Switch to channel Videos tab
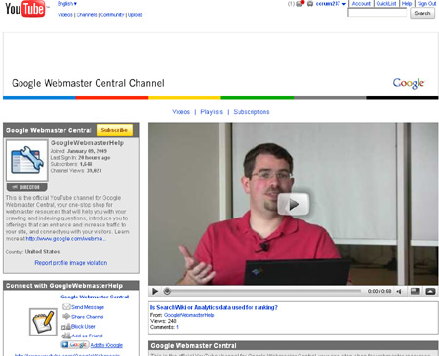Image resolution: width=439 pixels, height=356 pixels. coord(180,112)
